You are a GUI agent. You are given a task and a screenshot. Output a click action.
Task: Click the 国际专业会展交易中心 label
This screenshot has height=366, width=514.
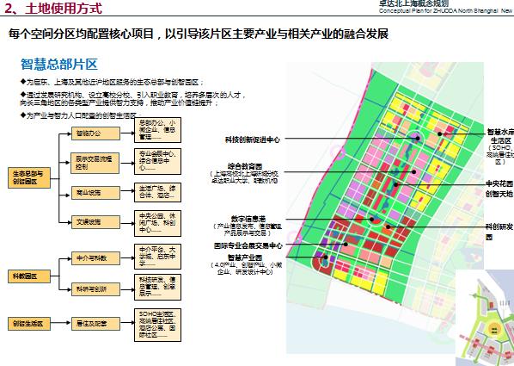tap(248, 245)
